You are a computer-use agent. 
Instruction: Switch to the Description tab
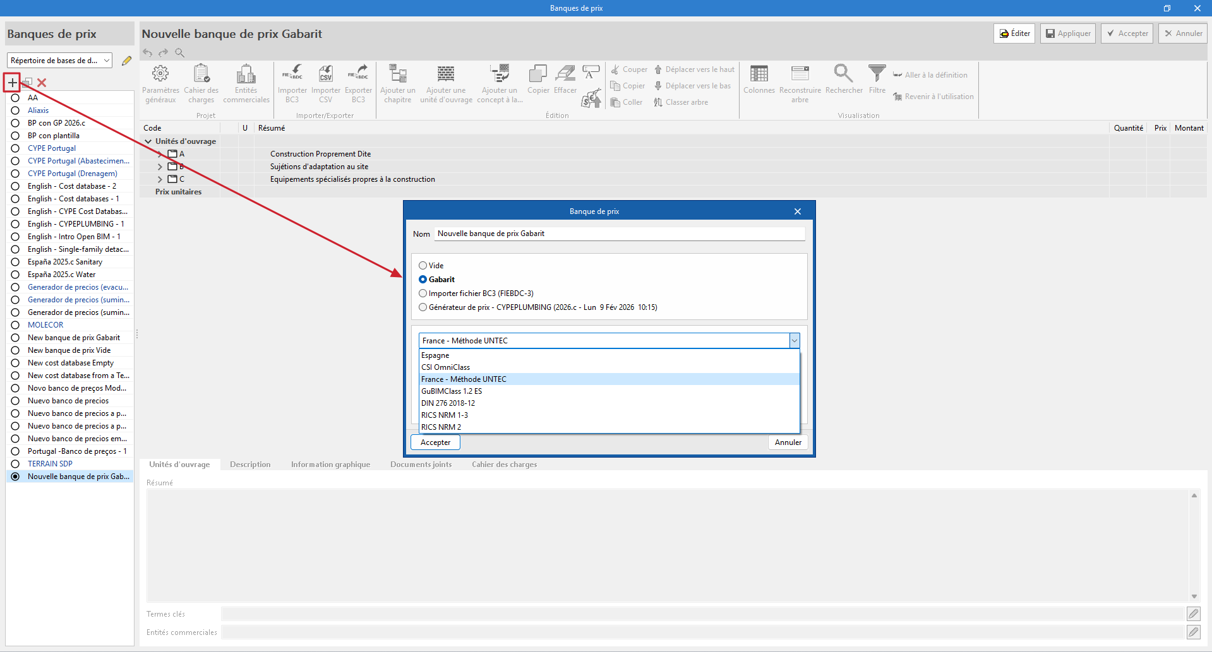click(x=250, y=465)
